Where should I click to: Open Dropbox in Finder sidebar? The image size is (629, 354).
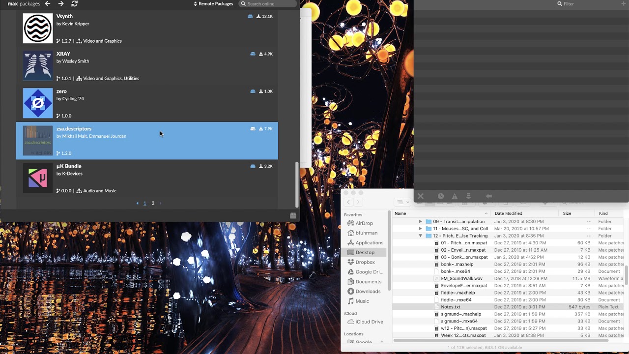point(365,262)
